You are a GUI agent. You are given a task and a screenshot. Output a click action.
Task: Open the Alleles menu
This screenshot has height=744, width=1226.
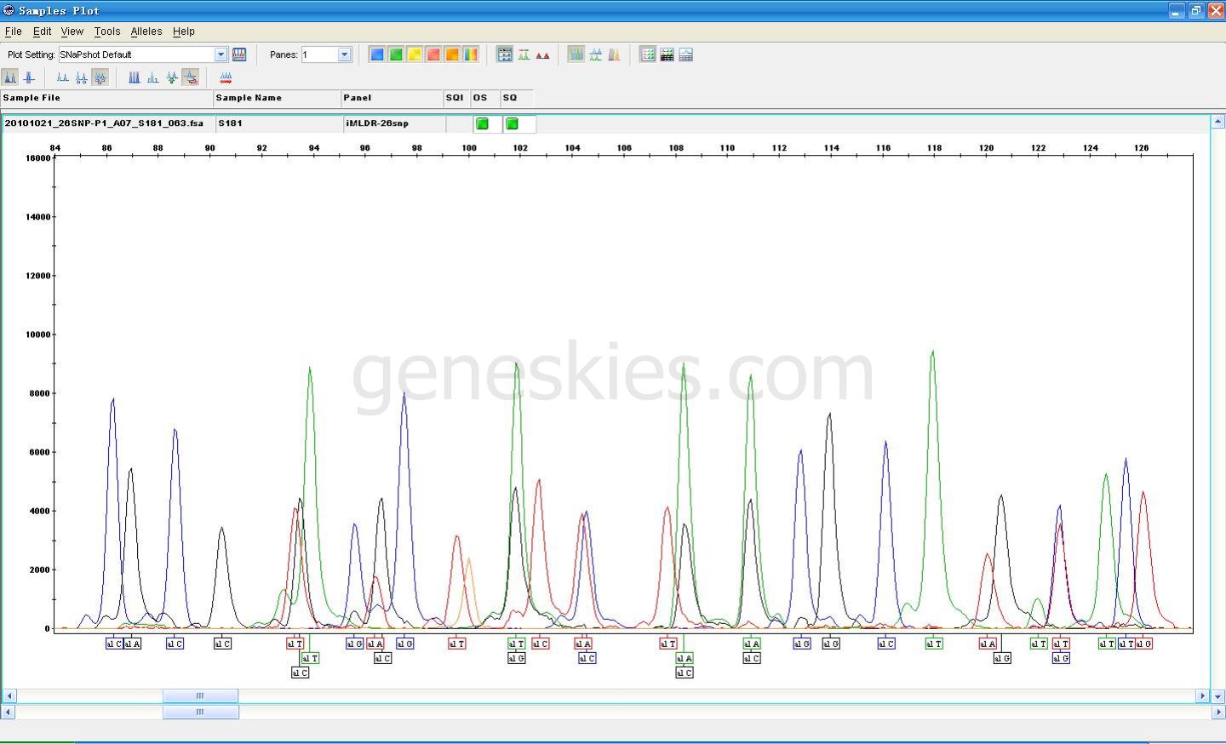(146, 31)
